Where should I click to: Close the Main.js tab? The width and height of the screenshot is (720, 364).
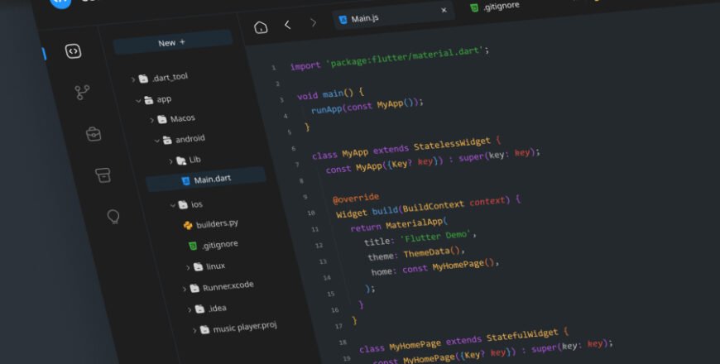click(x=444, y=11)
